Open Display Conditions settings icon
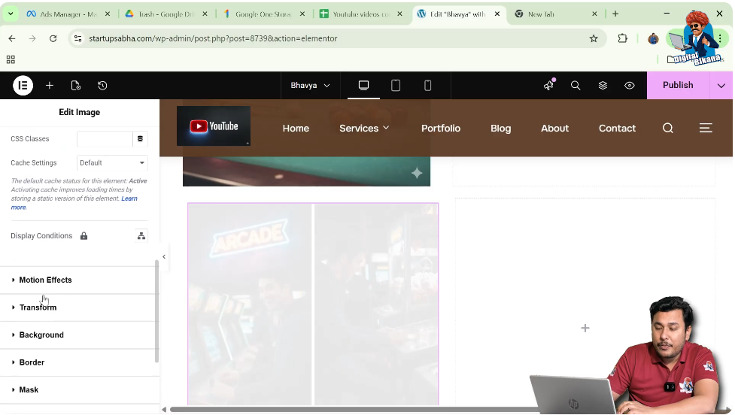 pos(141,236)
